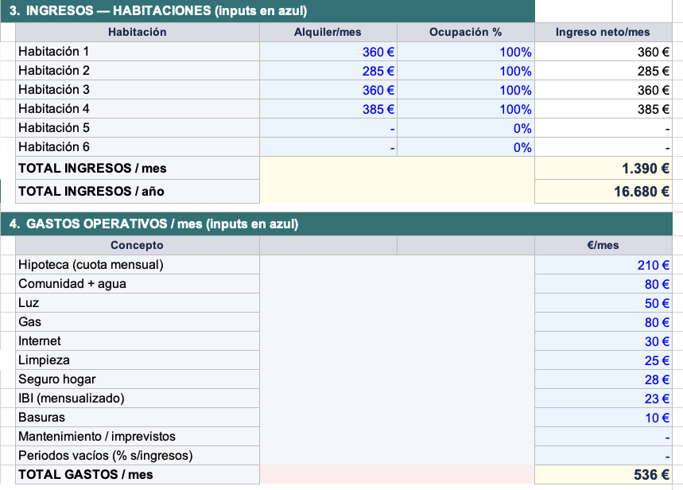Click the '€/mes' column header

click(x=603, y=246)
